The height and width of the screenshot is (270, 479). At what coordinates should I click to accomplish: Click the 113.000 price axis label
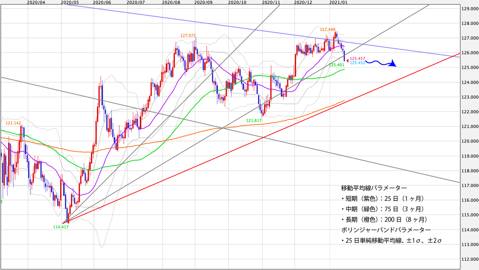[470, 244]
